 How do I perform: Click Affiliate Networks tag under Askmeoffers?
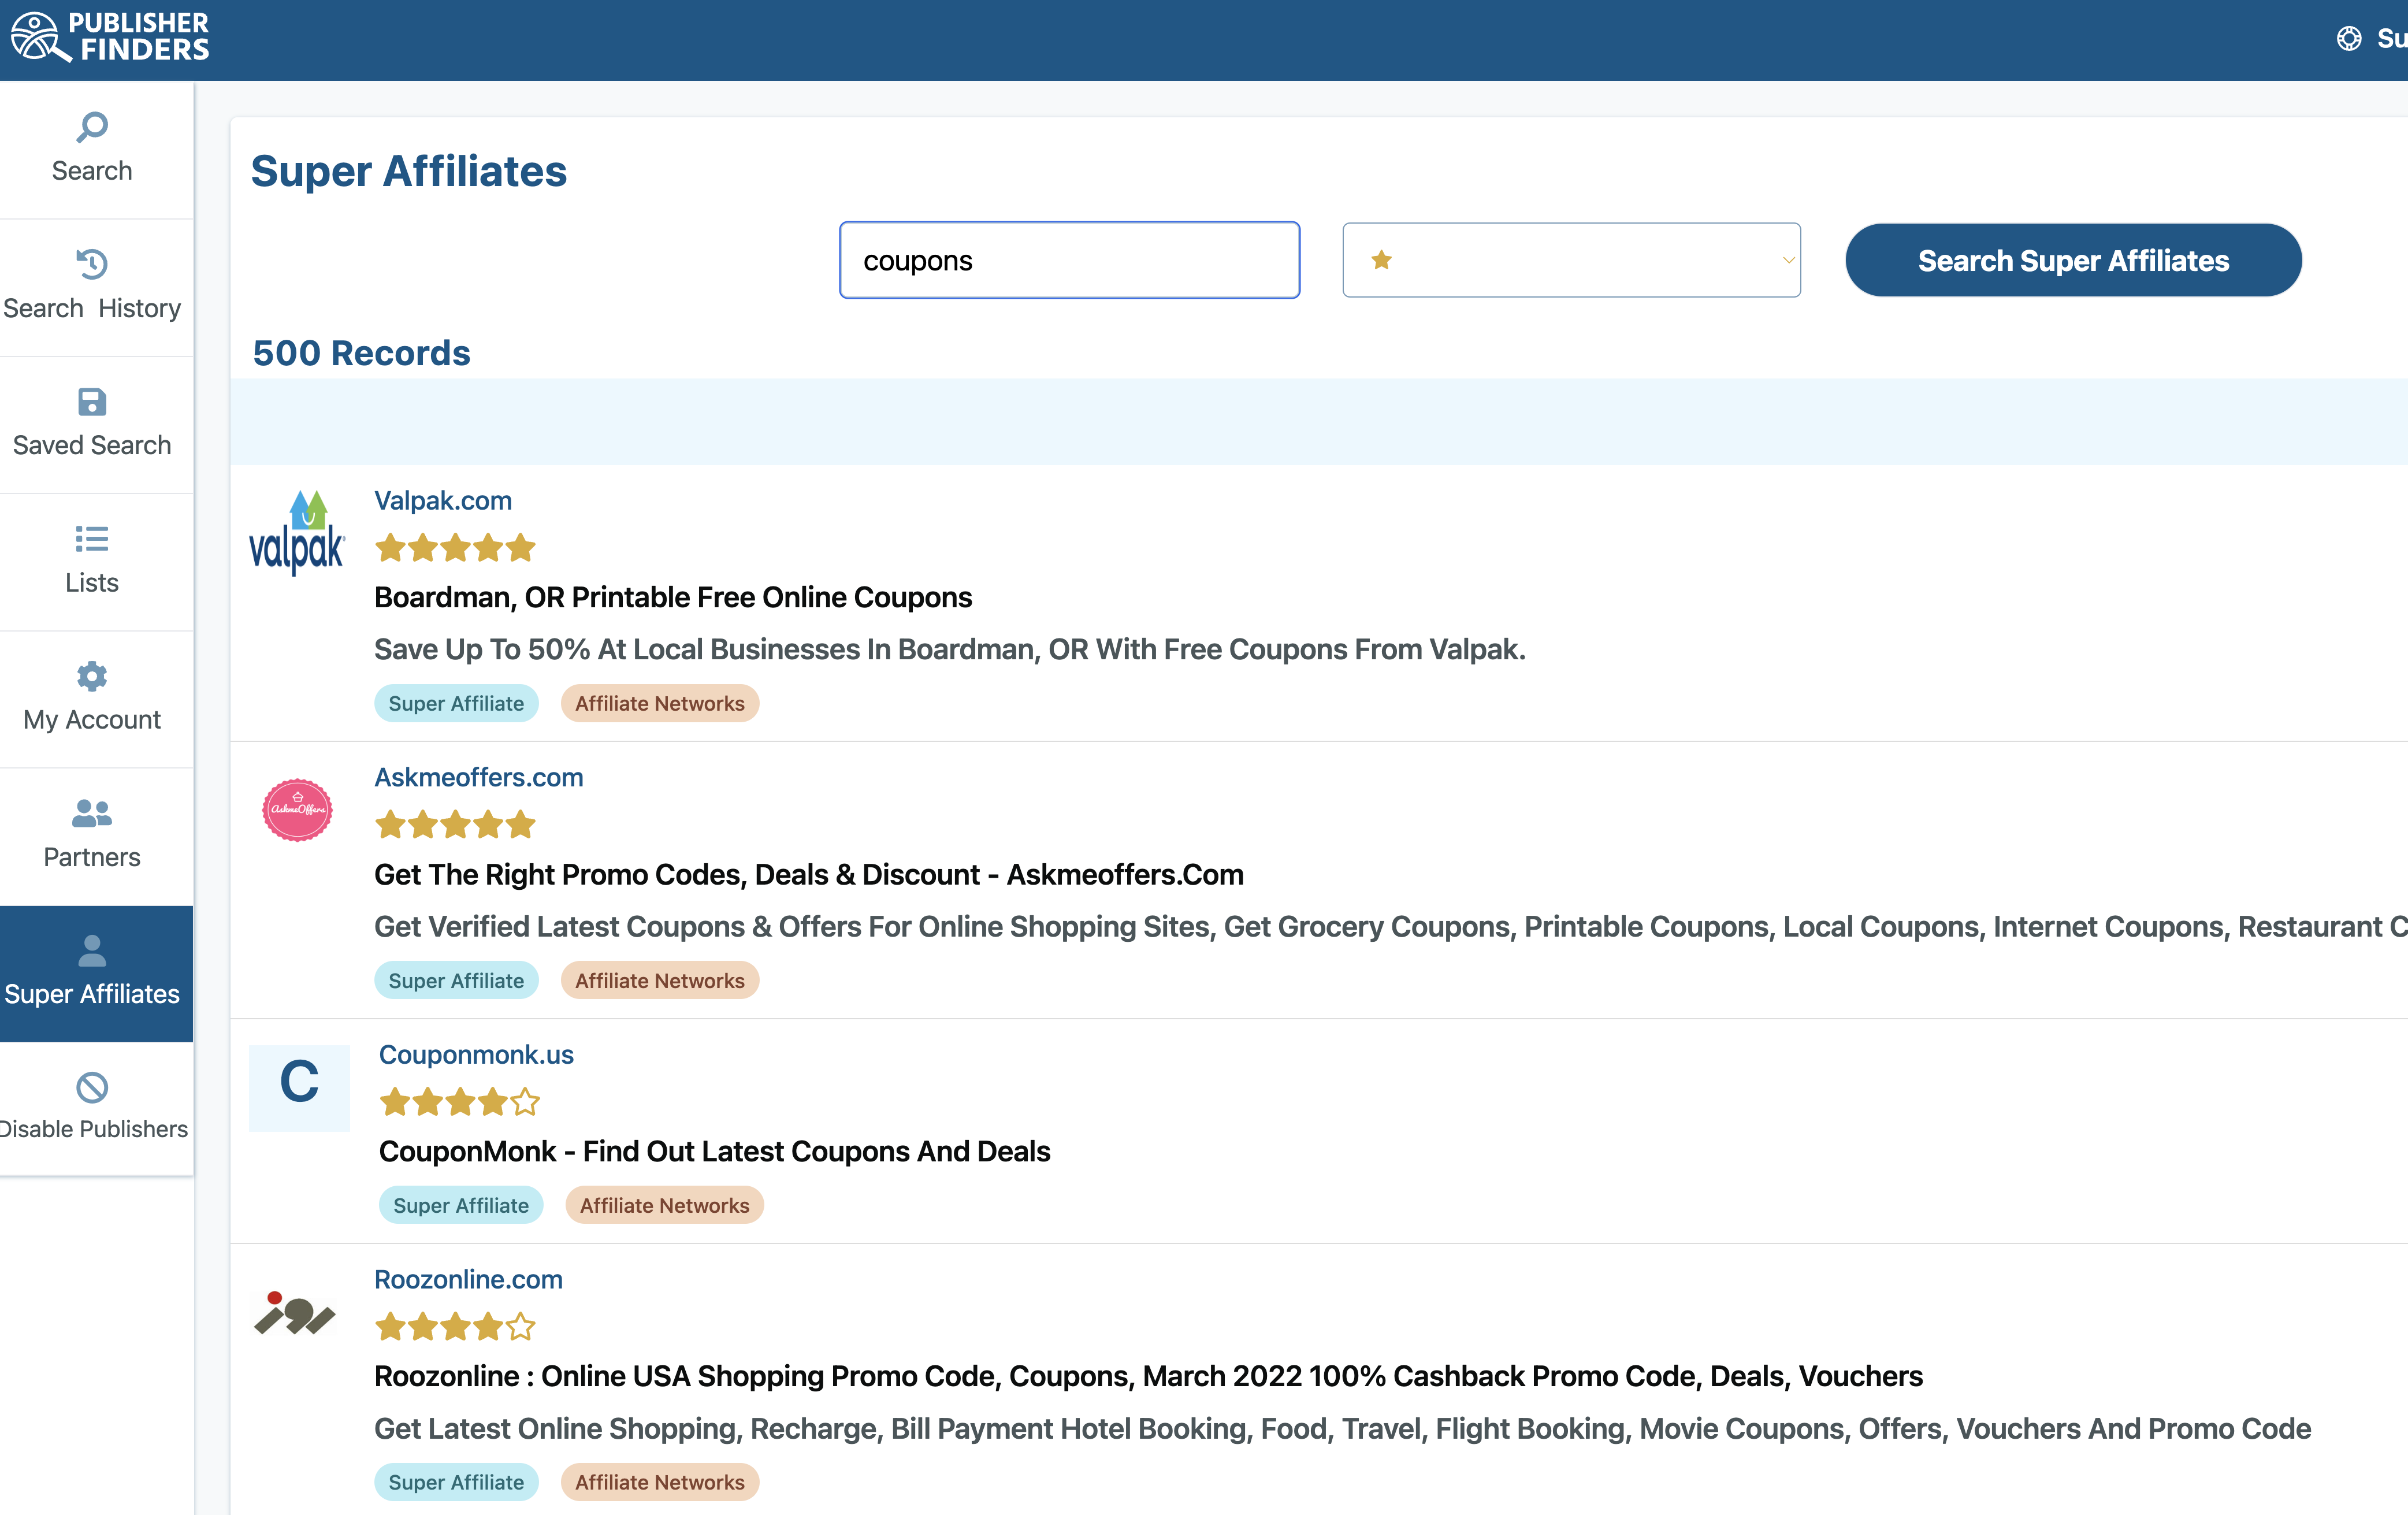click(660, 980)
